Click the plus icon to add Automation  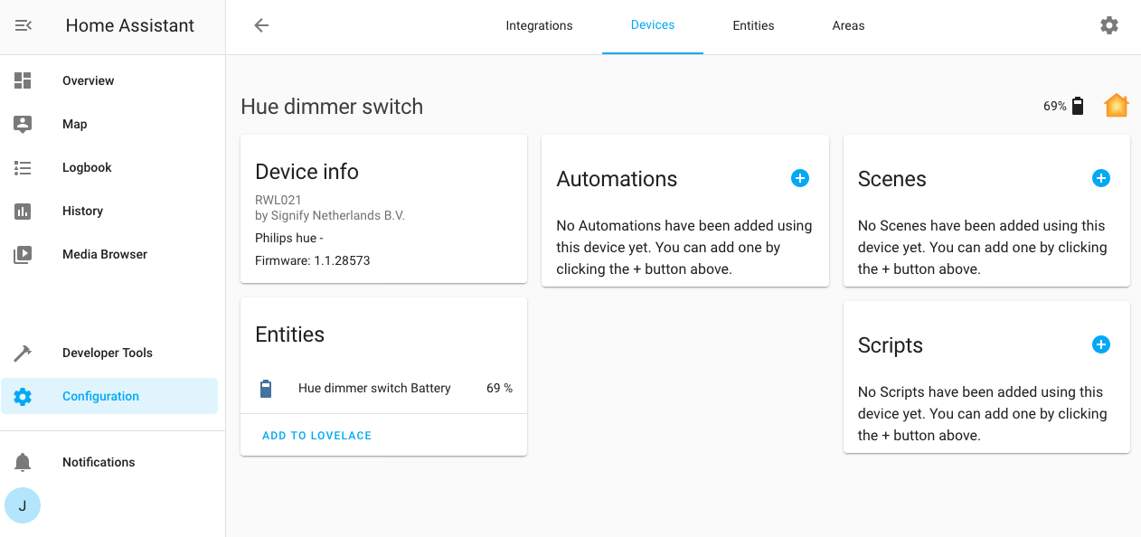799,178
